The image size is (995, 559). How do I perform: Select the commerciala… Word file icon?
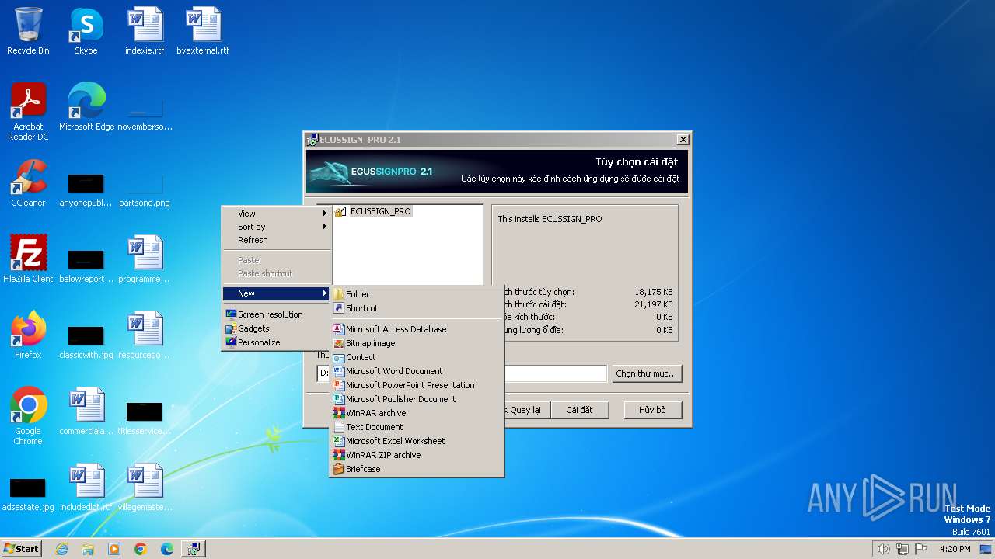click(x=86, y=411)
